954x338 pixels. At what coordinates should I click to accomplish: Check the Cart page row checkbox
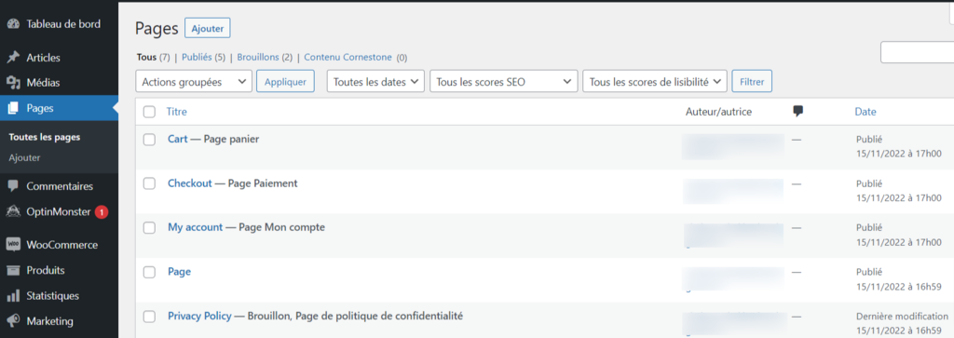click(x=149, y=140)
